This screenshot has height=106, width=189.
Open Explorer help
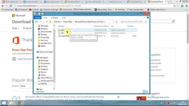coord(148,18)
